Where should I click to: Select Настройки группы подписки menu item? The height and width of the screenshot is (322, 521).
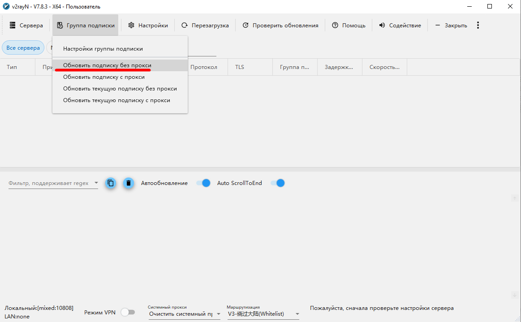click(120, 49)
